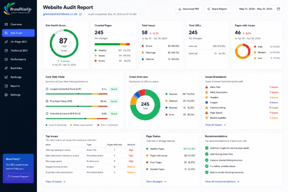Click the Title tag missing or empty row
The height and width of the screenshot is (192, 288).
click(91, 150)
